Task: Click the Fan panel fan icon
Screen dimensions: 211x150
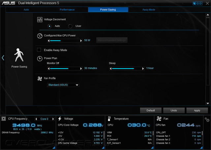Action: (159, 119)
